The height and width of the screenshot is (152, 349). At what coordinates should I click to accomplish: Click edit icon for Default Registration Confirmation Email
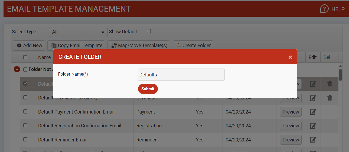click(x=313, y=126)
